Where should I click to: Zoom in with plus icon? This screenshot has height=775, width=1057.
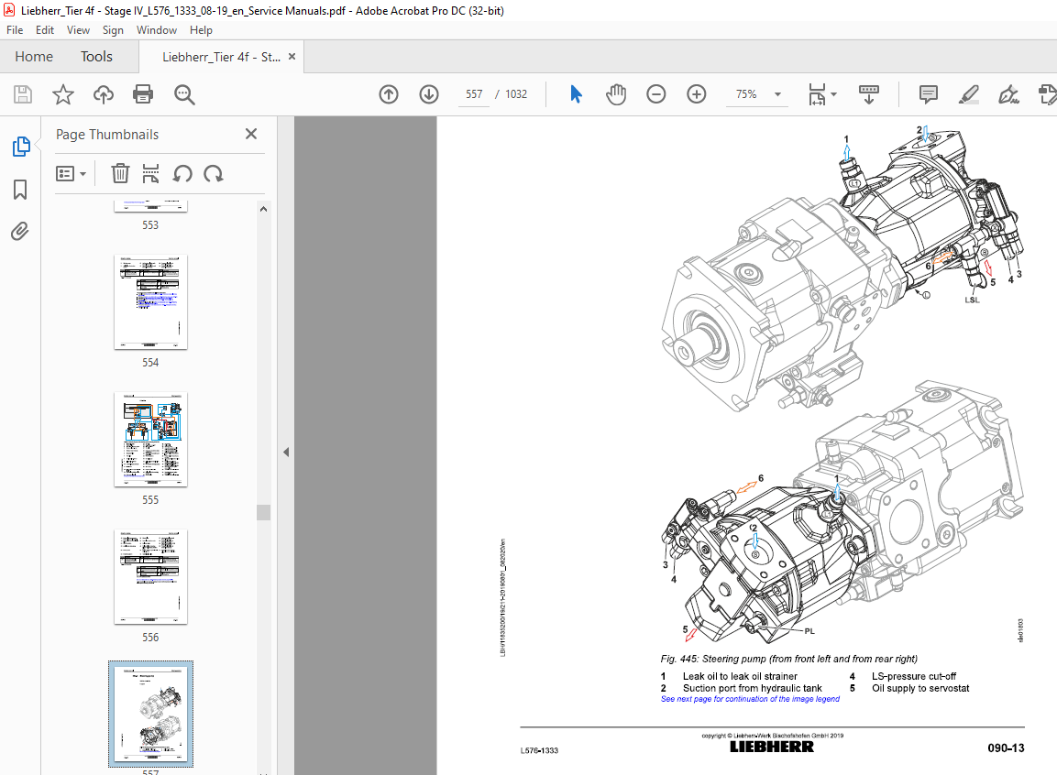coord(697,94)
